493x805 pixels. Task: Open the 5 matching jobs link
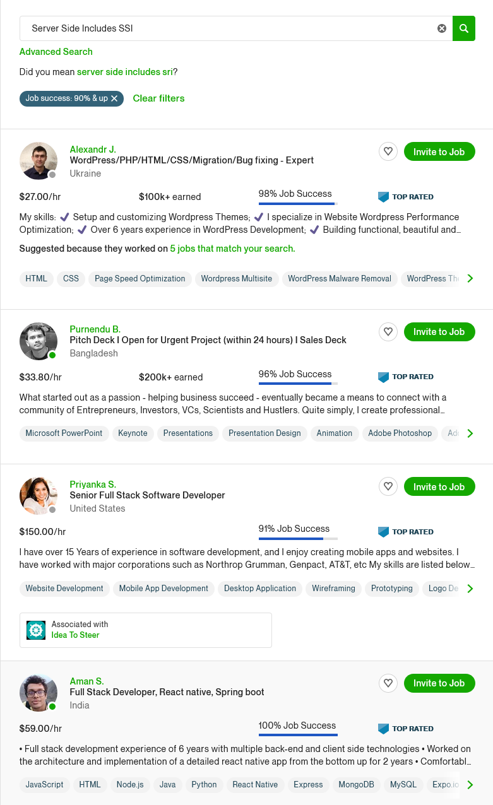coord(232,249)
